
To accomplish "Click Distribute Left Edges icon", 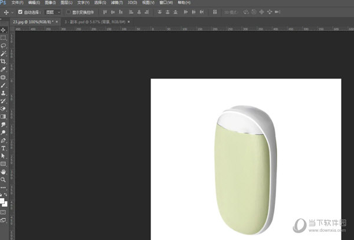I will click(186, 12).
